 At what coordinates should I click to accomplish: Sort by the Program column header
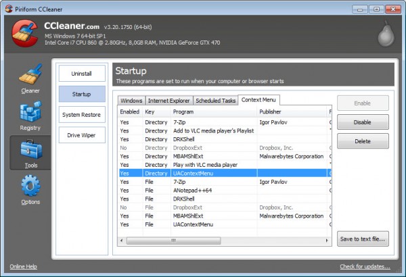(214, 111)
